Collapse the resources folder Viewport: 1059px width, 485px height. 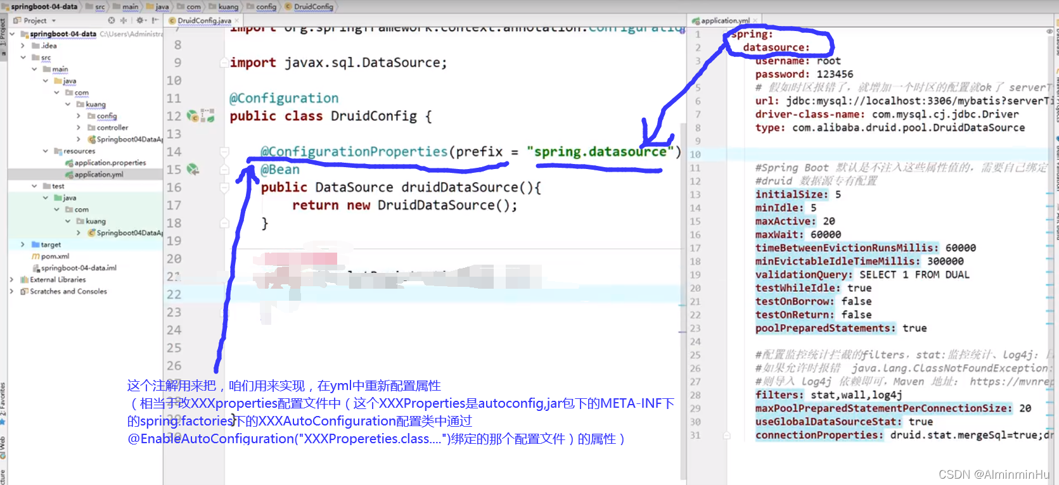click(45, 151)
